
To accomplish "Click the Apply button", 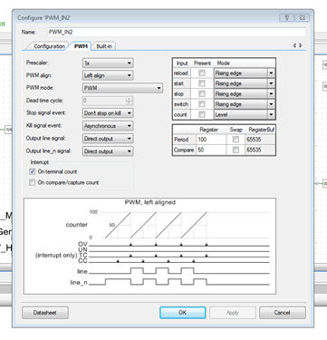I will pos(233,313).
